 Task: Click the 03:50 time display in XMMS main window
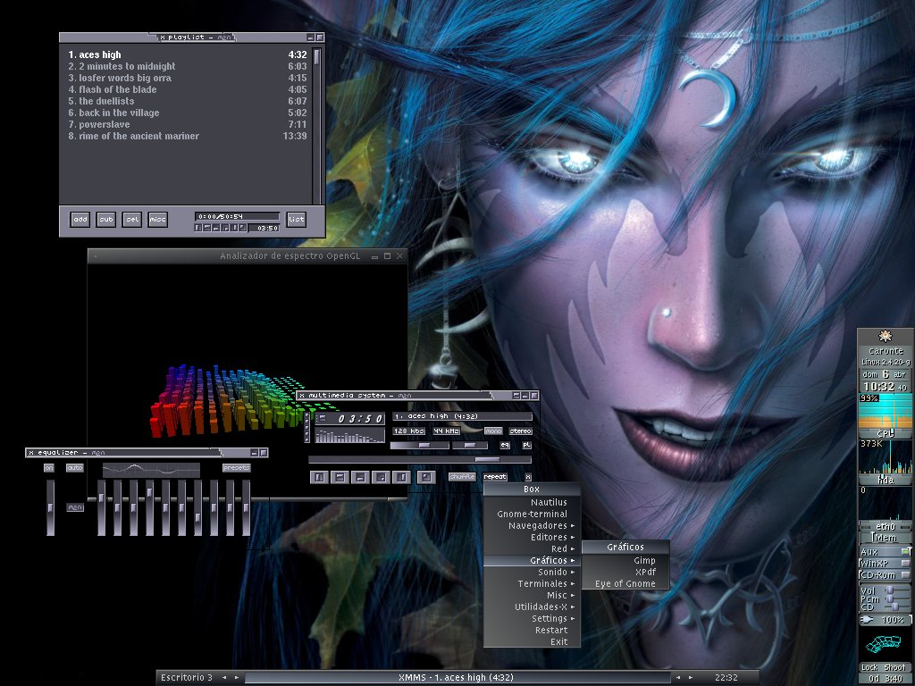(361, 419)
